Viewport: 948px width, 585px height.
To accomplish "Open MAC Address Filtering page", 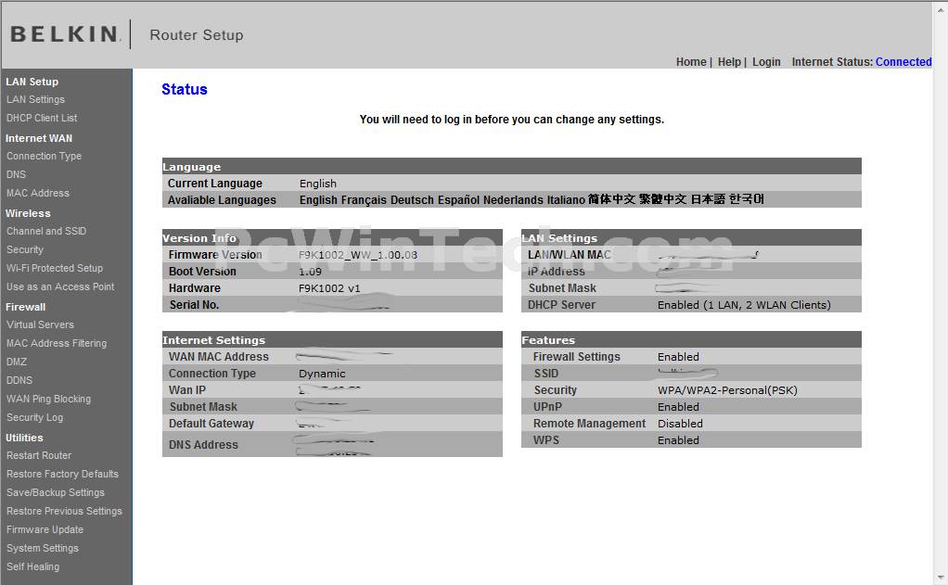I will pos(57,343).
